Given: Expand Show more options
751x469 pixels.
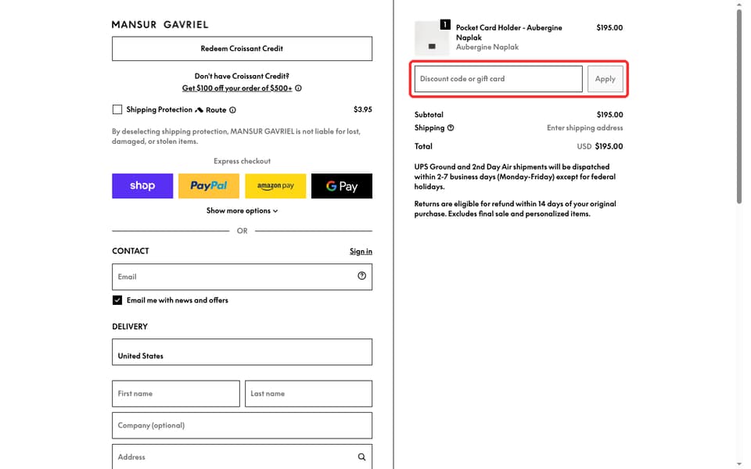Looking at the screenshot, I should (x=242, y=210).
